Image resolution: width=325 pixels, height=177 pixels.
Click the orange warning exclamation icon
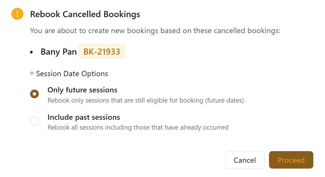click(17, 14)
